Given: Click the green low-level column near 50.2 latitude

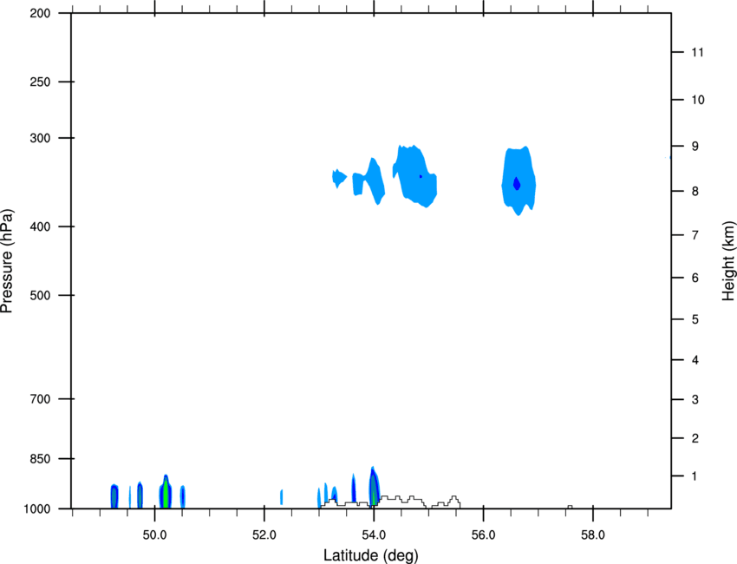Looking at the screenshot, I should point(165,492).
